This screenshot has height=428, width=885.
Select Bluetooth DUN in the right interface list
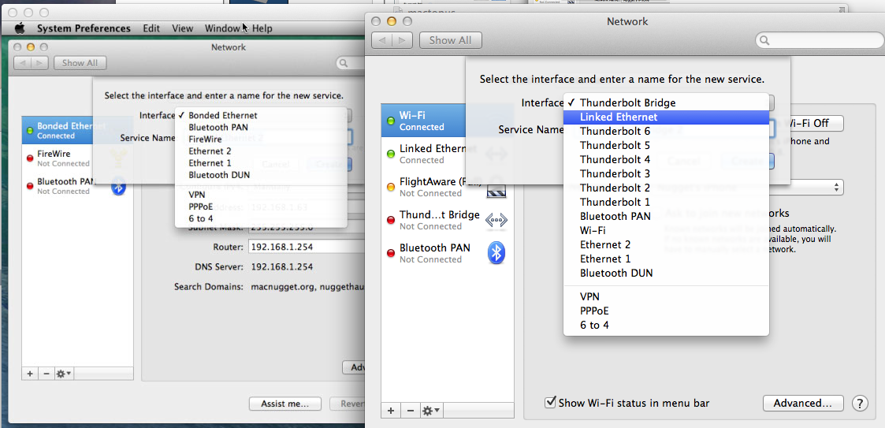[x=666, y=273]
